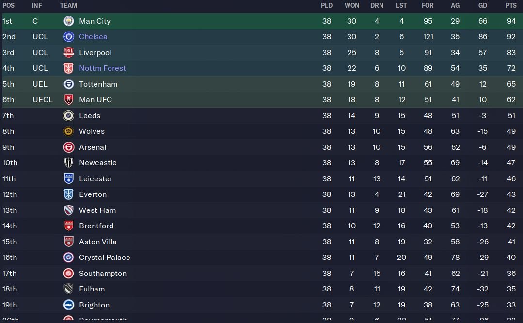The height and width of the screenshot is (323, 523).
Task: Click the Liverpool club crest
Action: point(68,53)
